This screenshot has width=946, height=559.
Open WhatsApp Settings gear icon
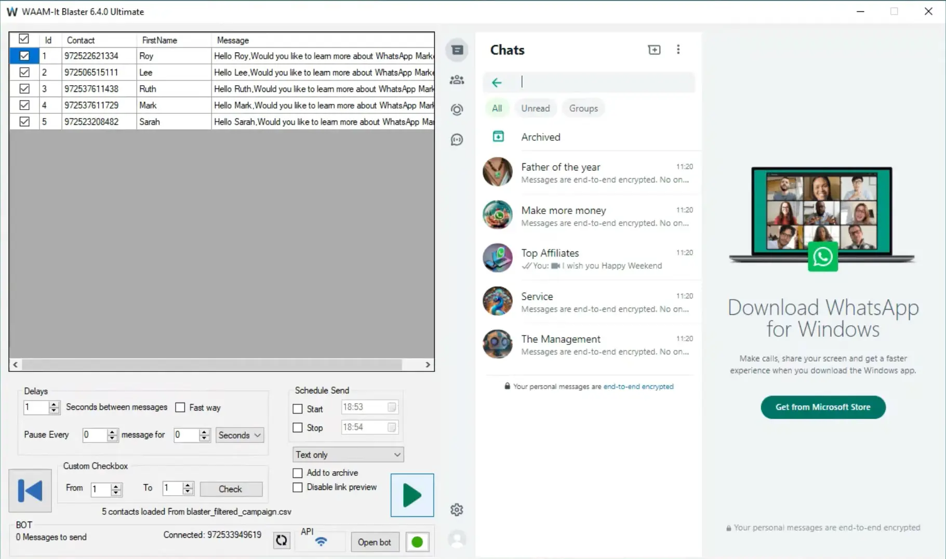tap(457, 509)
